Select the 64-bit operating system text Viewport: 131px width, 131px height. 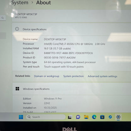70,62
